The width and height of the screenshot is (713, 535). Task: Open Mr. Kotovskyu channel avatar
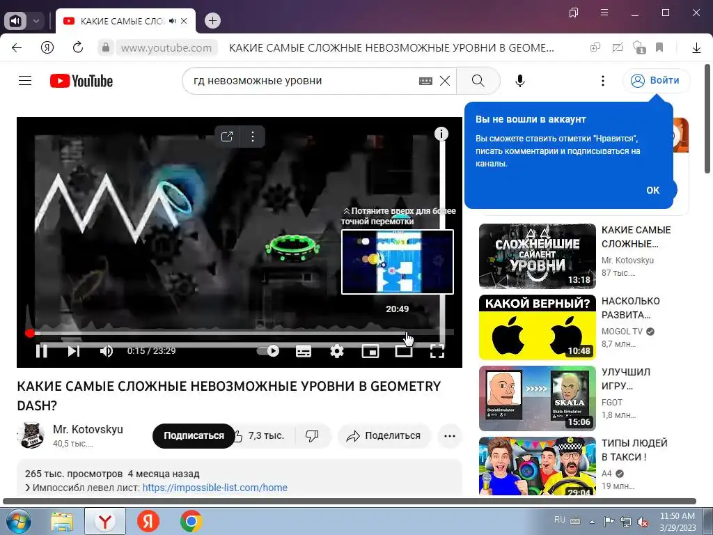tap(31, 435)
